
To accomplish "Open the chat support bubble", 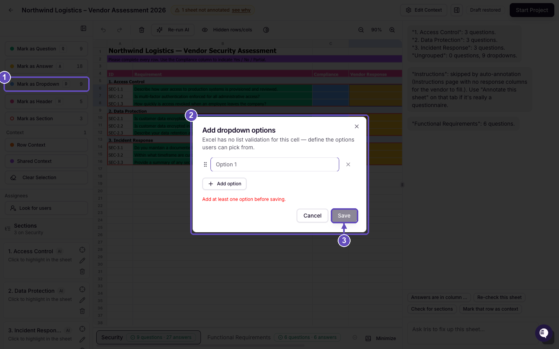I will [544, 333].
